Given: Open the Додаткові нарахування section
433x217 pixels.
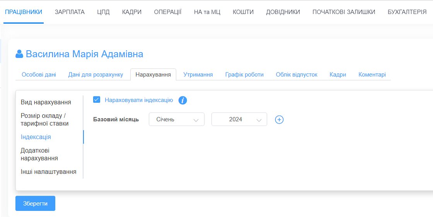Looking at the screenshot, I should (x=39, y=154).
